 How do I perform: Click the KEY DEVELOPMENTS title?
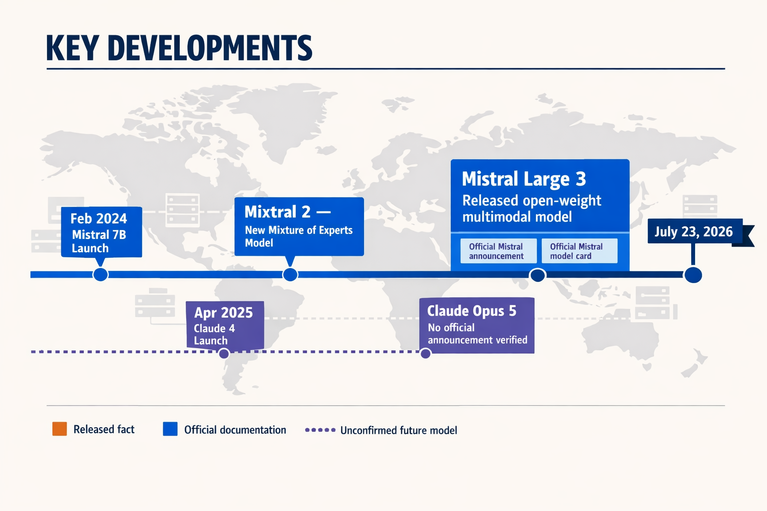point(179,48)
